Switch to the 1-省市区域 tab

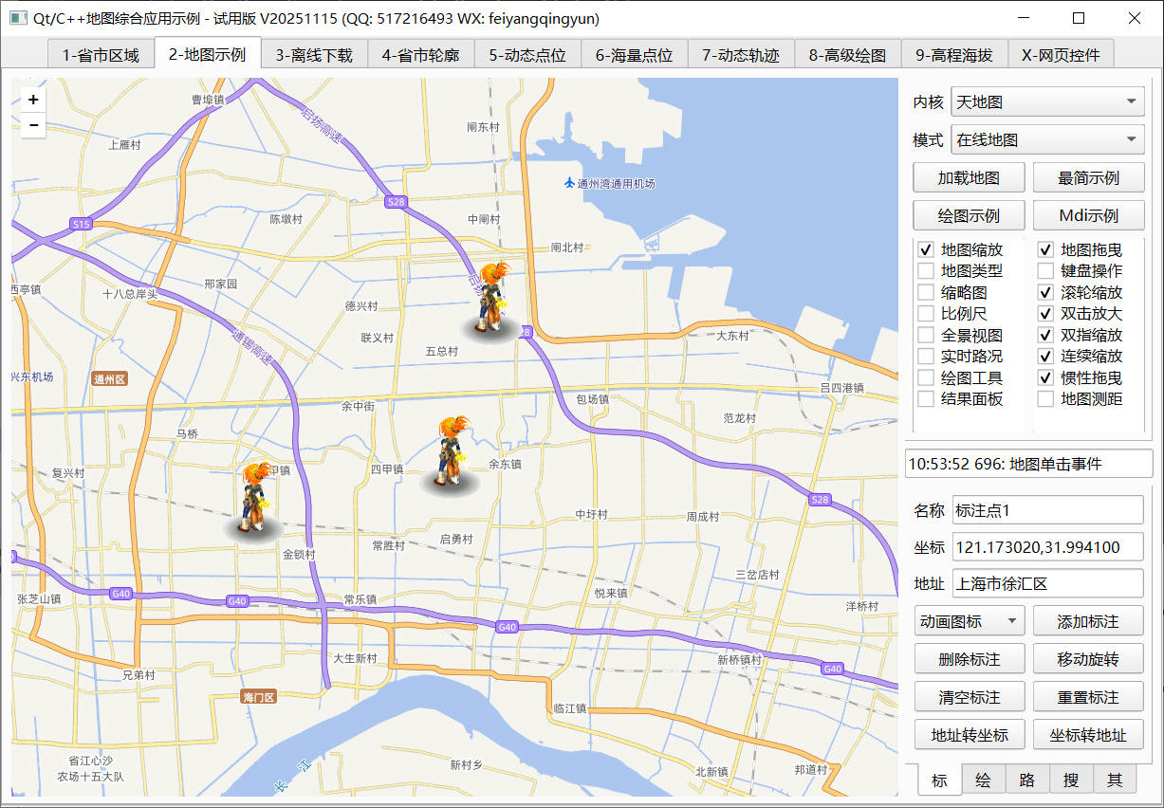click(101, 55)
